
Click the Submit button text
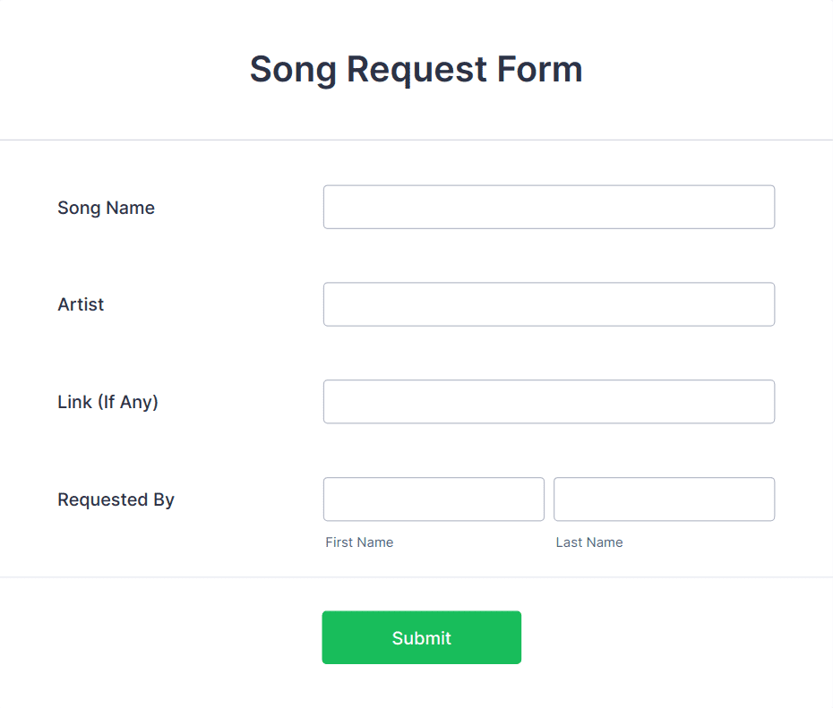coord(421,637)
